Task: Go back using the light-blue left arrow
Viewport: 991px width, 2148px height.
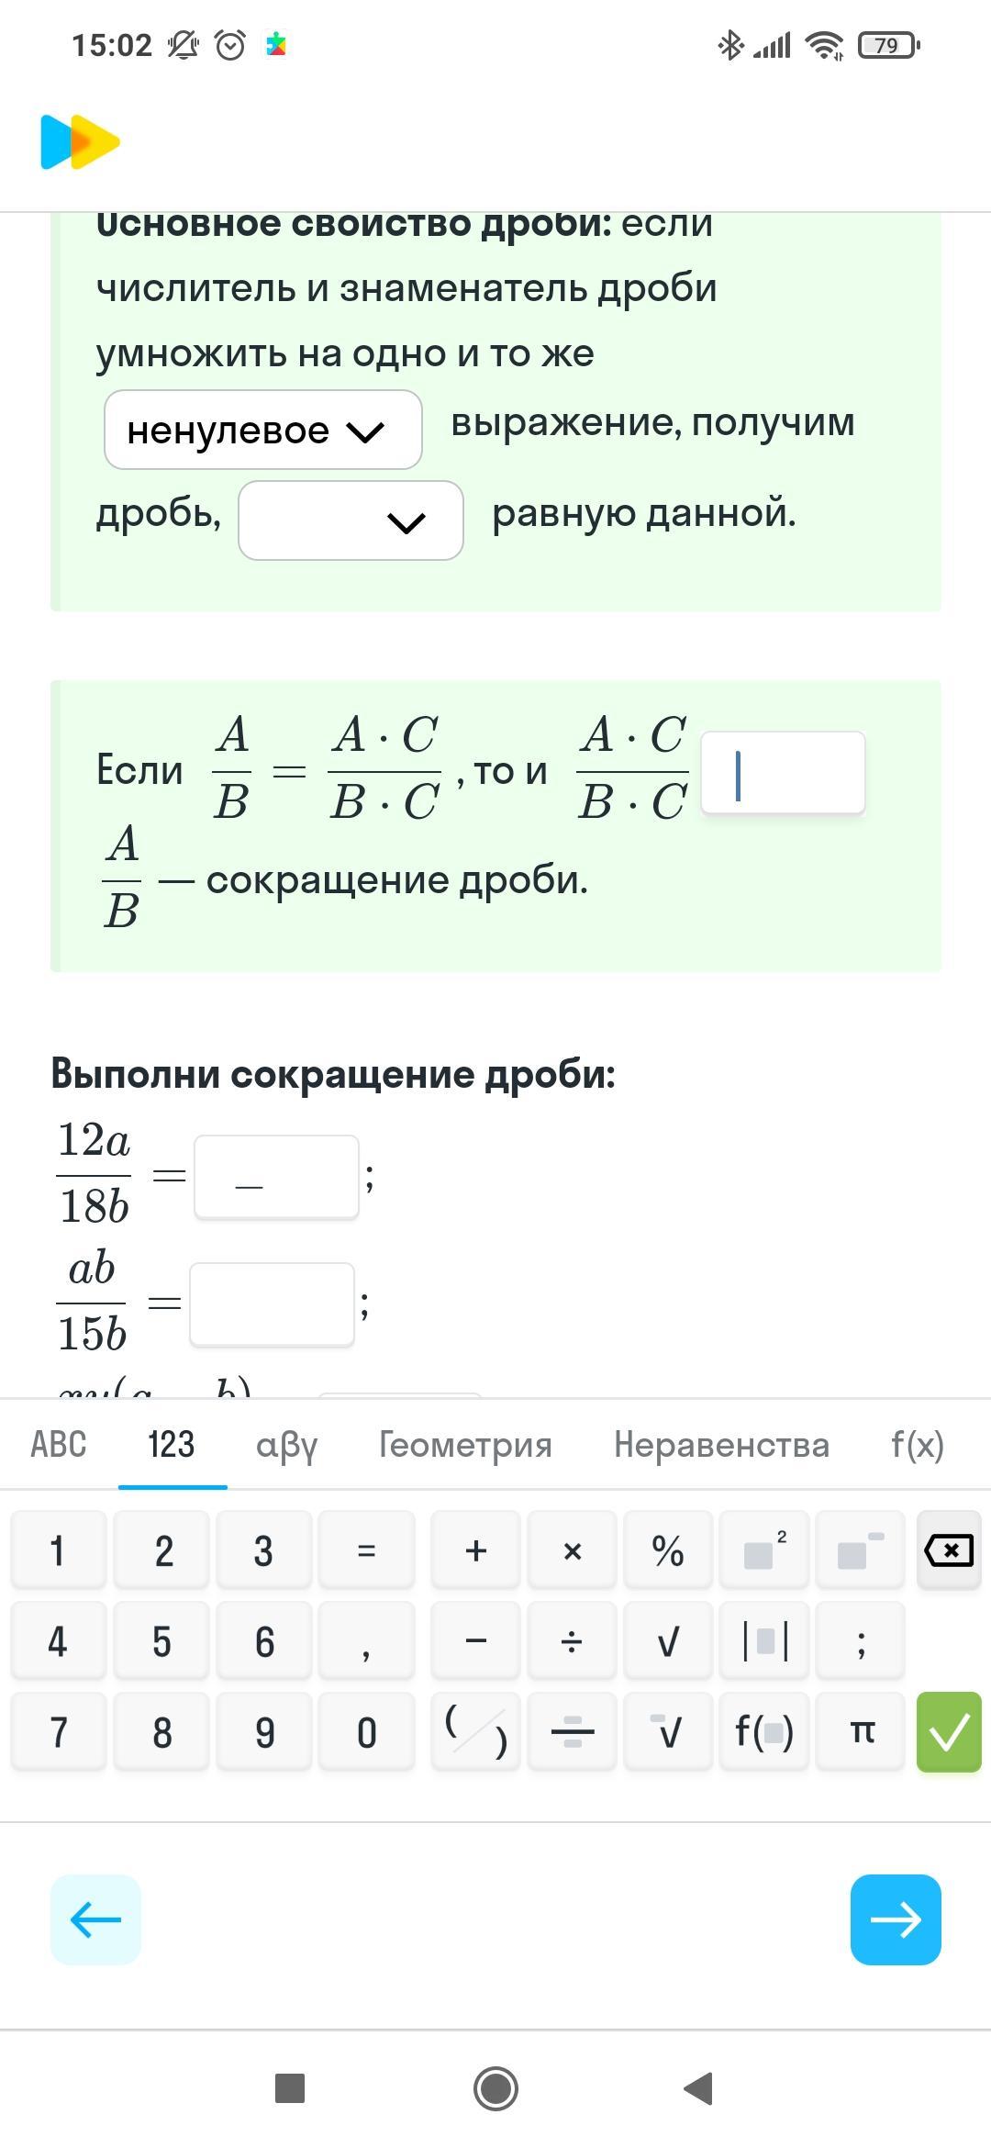Action: click(x=95, y=1919)
